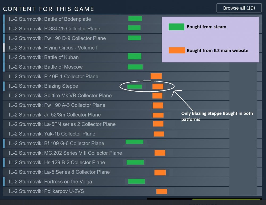
Task: Open the Polikarpov U-2VS entry
Action: 47,191
